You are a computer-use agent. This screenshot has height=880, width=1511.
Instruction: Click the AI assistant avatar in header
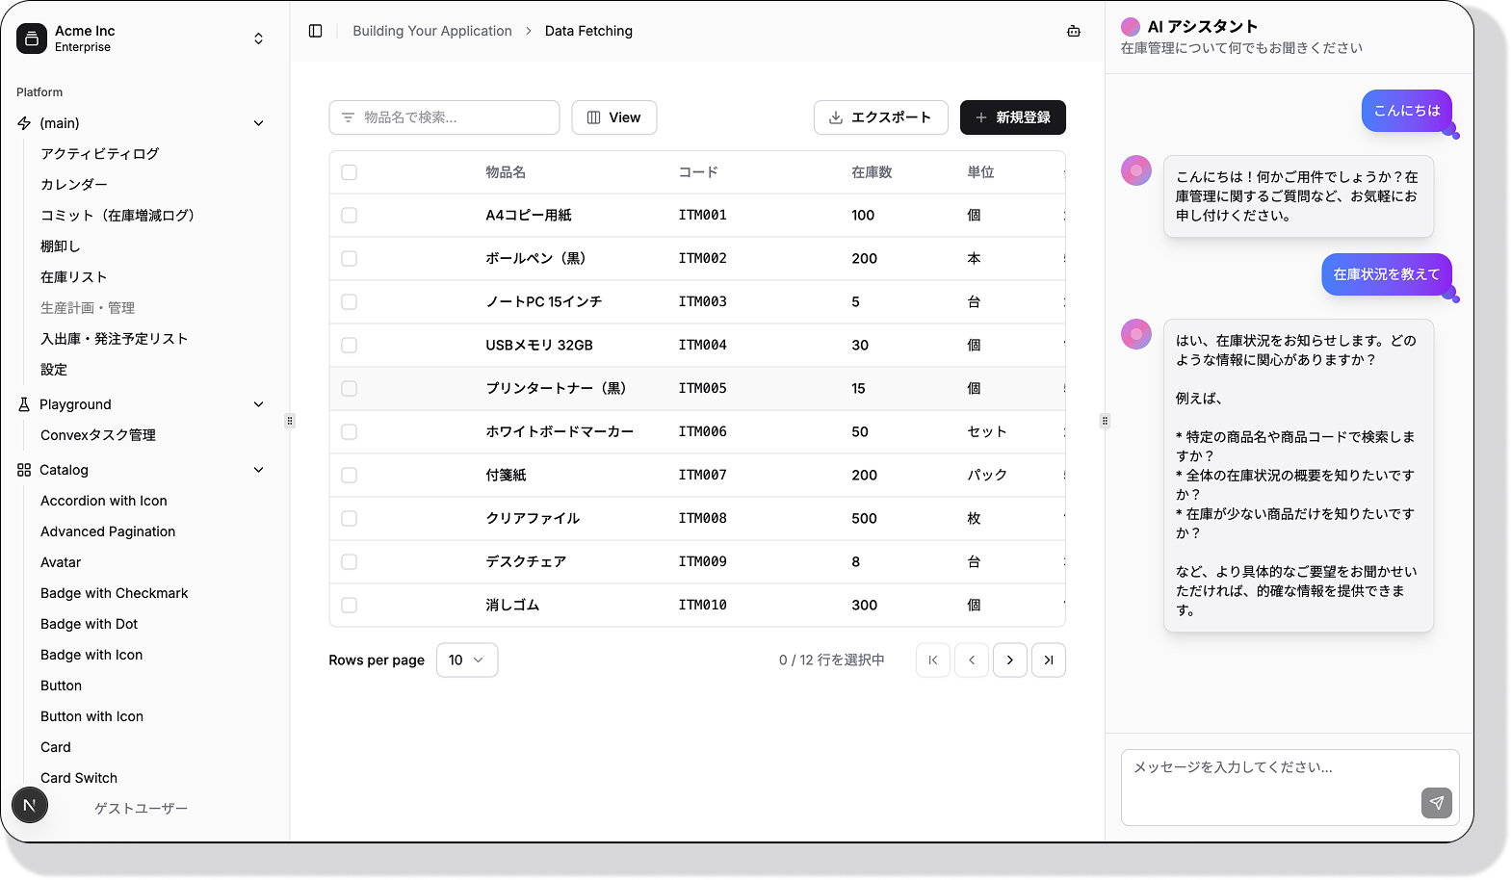click(1131, 27)
